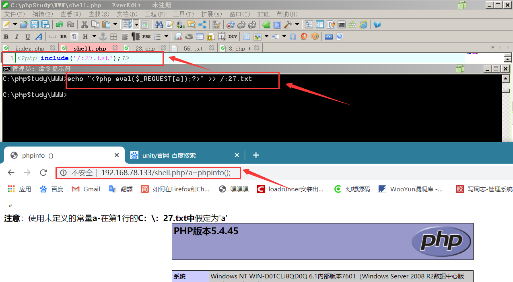Open the 帮助(H) menu
The image size is (513, 282).
coord(287,14)
